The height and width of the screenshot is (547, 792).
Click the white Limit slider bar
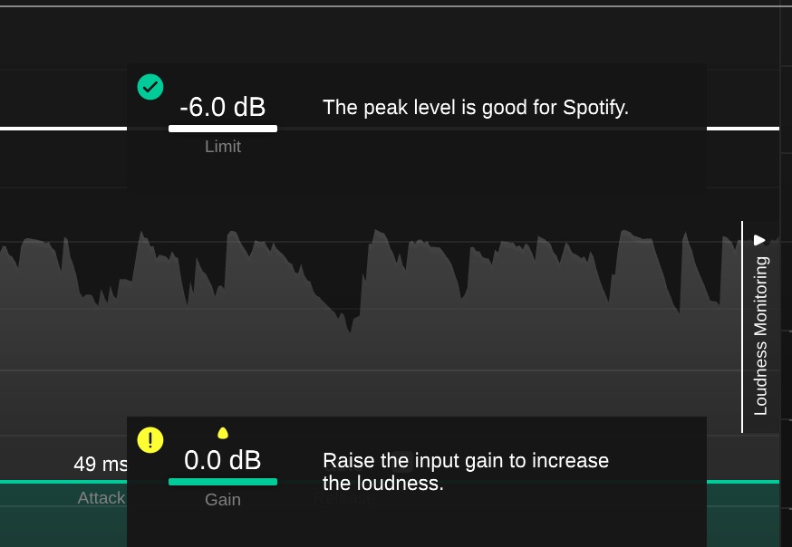pyautogui.click(x=223, y=129)
